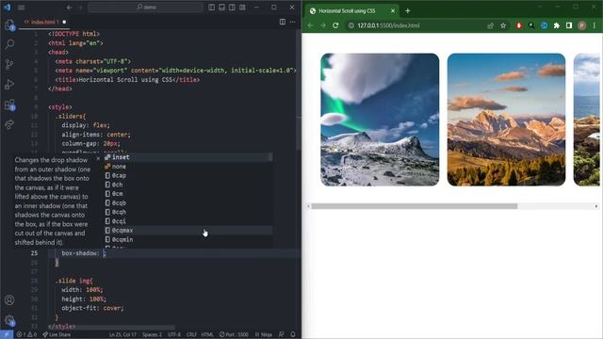Choose 'none' from suggestion list
Viewport: 603px width, 339px height.
tap(188, 167)
